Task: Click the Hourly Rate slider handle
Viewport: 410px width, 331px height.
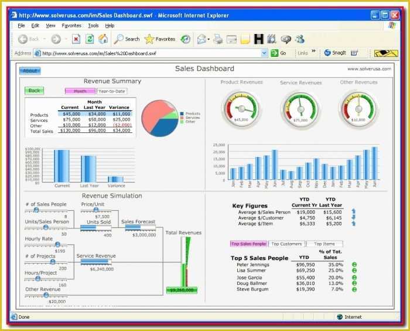Action: pos(57,244)
